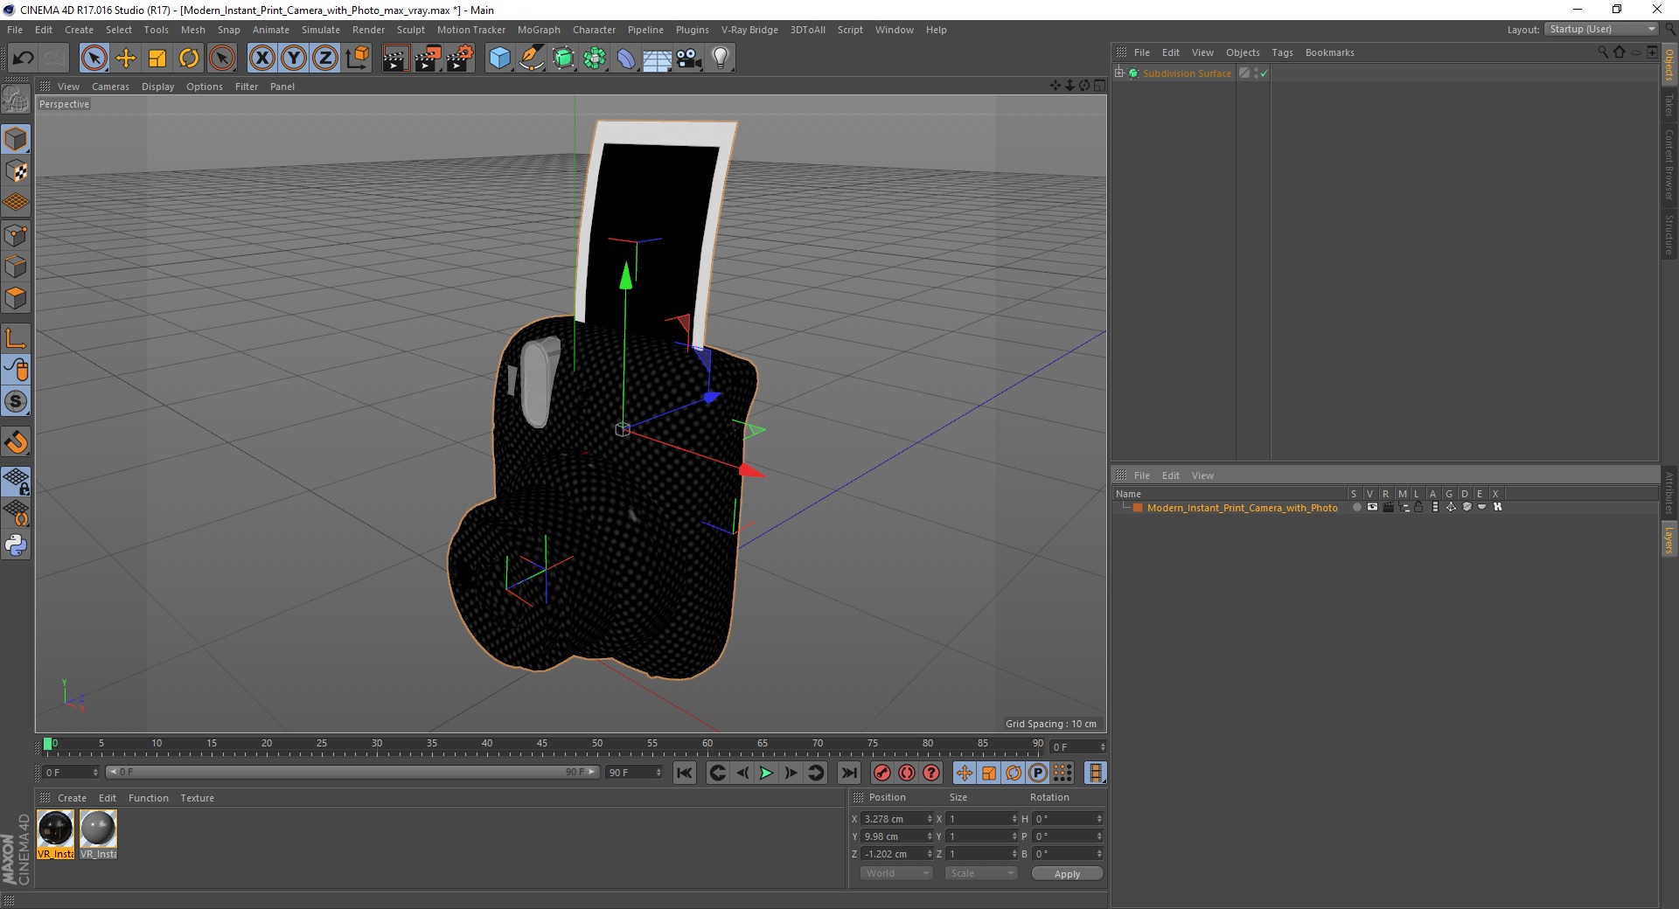Select the first VR_Insta material thumbnail
The image size is (1679, 909).
(56, 834)
